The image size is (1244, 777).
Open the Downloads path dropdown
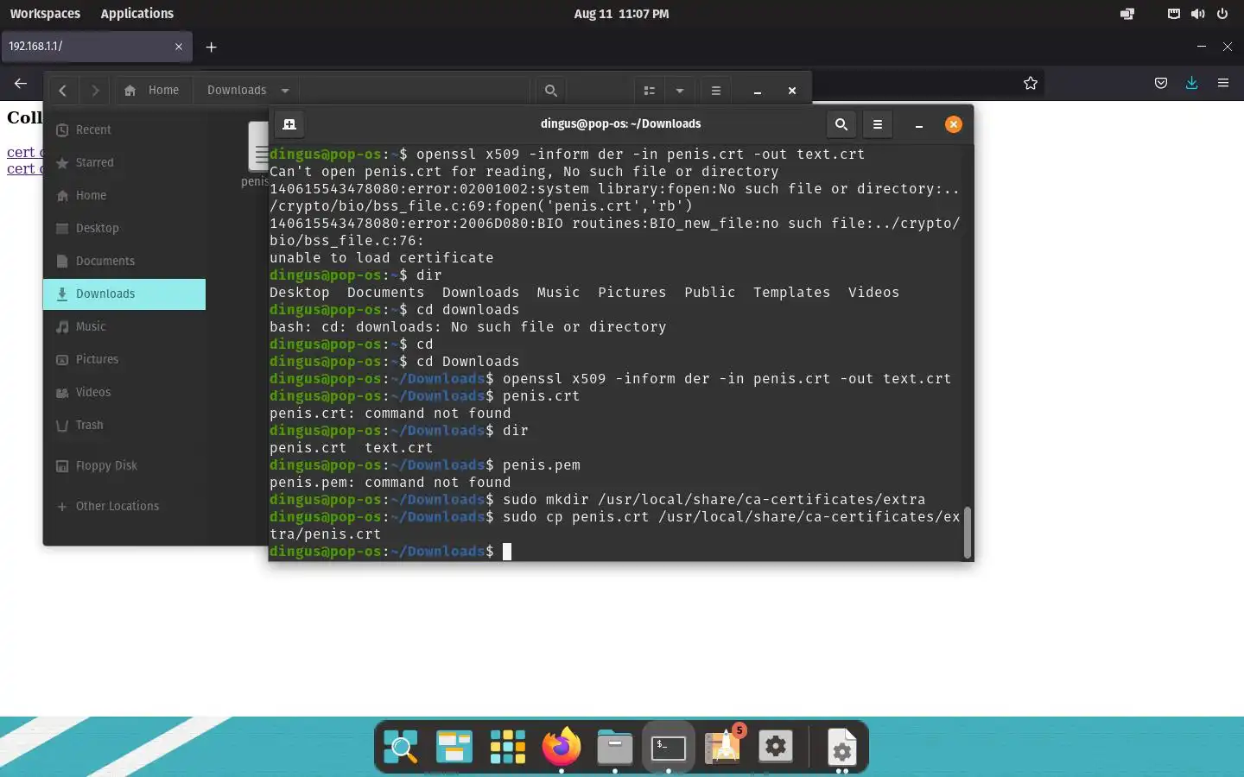click(x=285, y=91)
